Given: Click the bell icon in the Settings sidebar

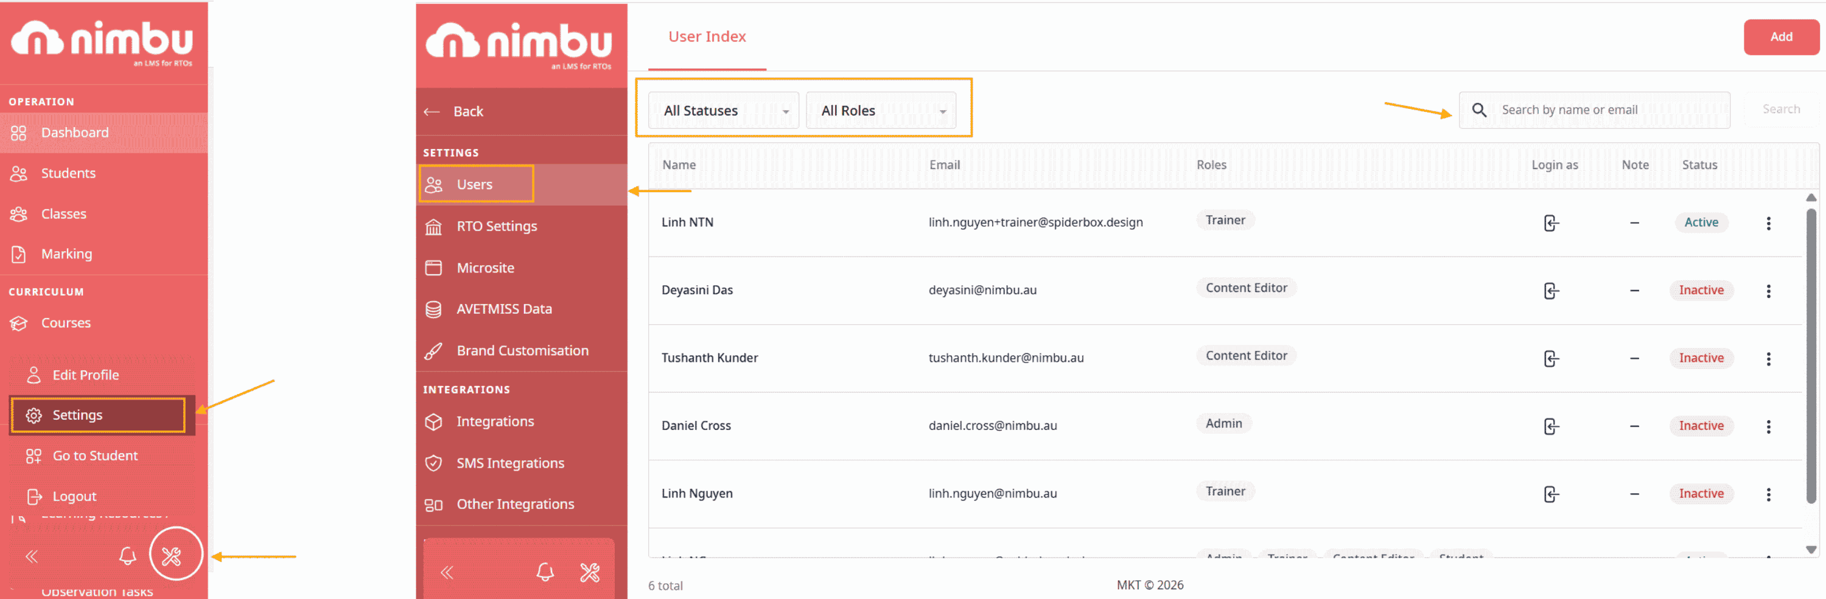Looking at the screenshot, I should click(544, 572).
